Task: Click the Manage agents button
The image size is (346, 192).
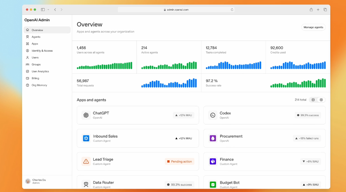Action: 313,27
